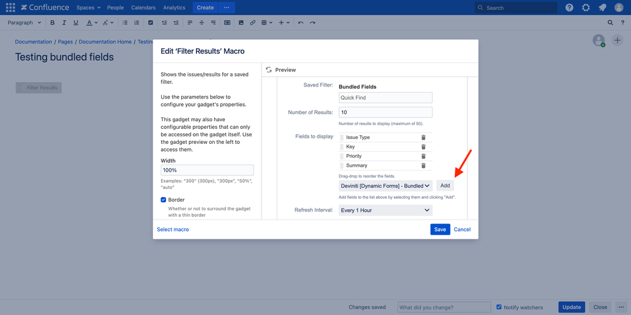Open notifications in header

(603, 7)
